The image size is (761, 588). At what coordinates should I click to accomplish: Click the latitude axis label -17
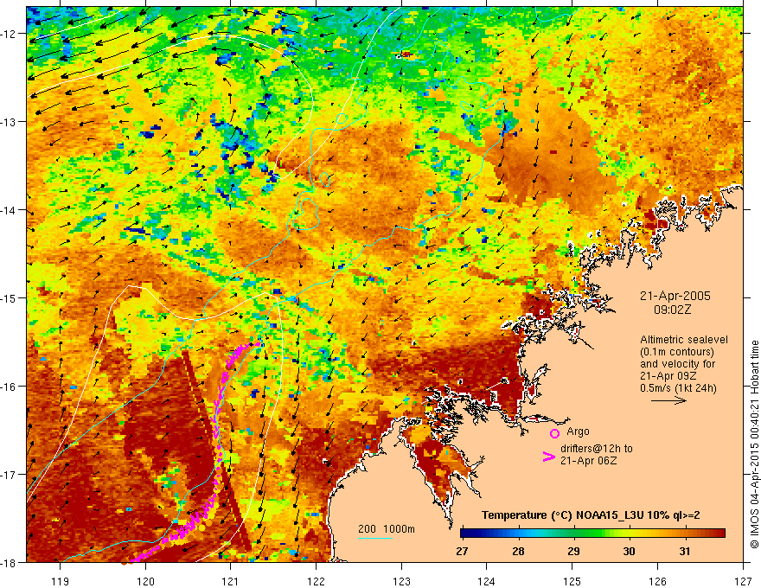click(10, 475)
